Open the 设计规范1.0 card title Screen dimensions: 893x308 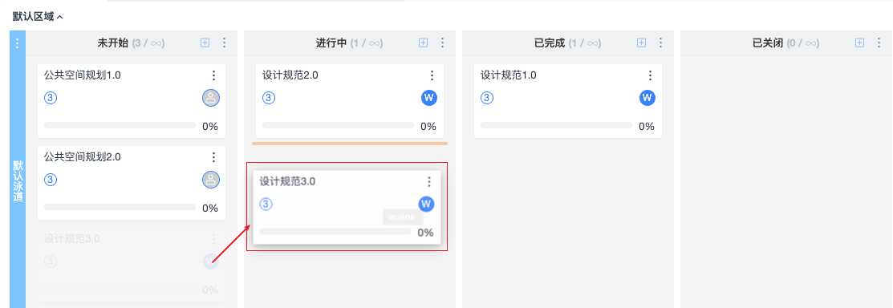[x=509, y=75]
